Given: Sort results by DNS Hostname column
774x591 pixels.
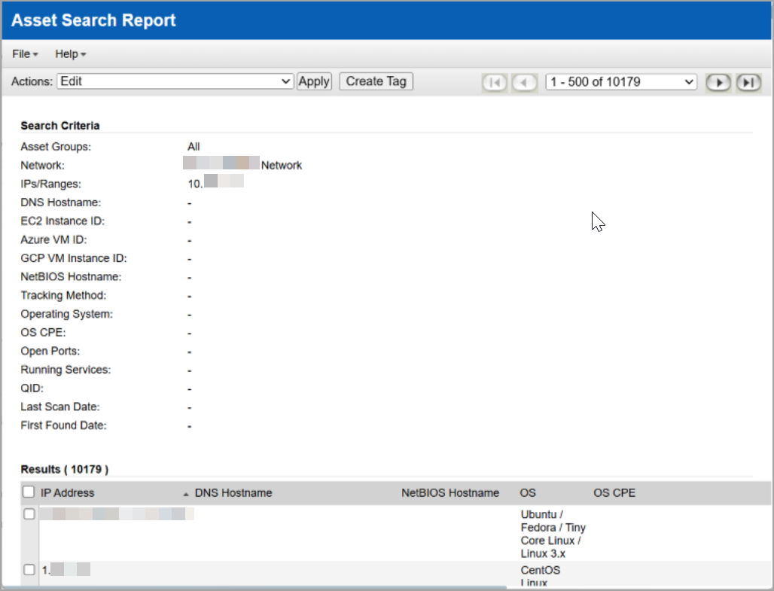Looking at the screenshot, I should click(x=233, y=492).
